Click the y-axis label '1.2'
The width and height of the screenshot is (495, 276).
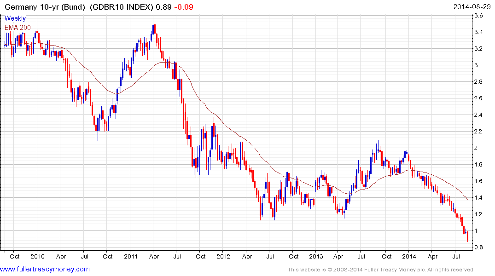[478, 214]
